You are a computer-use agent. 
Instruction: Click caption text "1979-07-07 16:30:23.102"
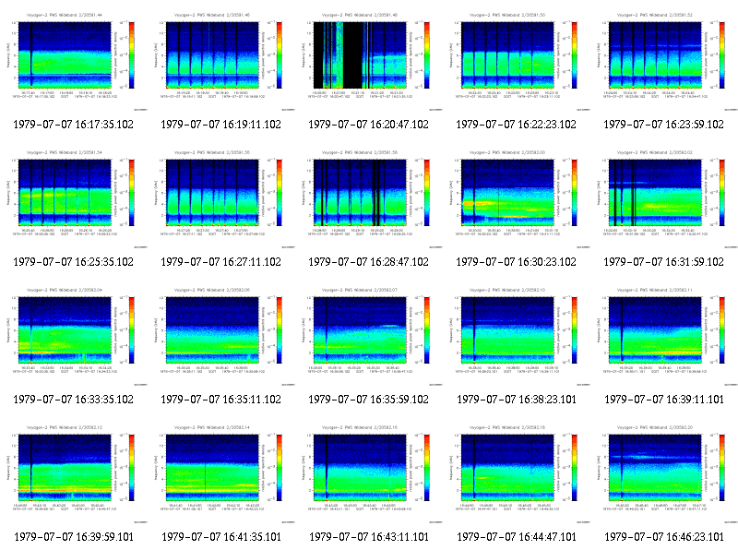(517, 262)
